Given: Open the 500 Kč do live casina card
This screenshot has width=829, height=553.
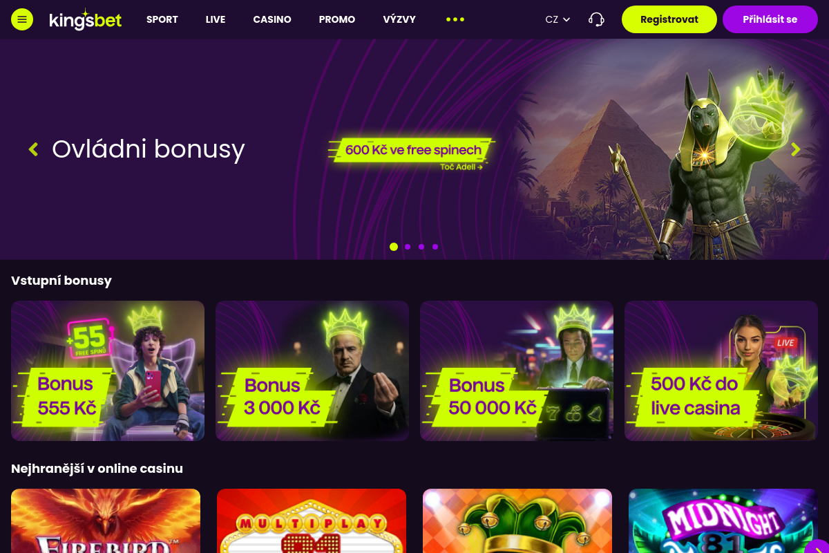Looking at the screenshot, I should tap(721, 371).
